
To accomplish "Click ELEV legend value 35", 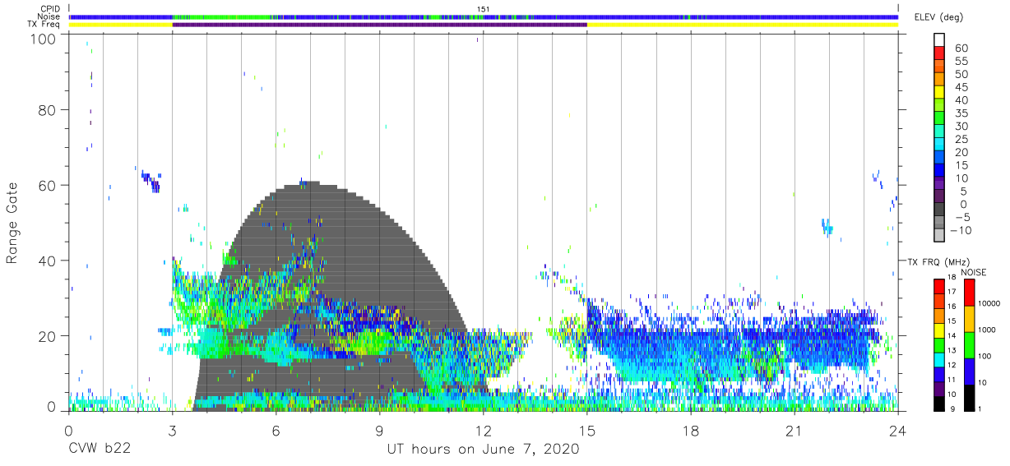I will (961, 113).
